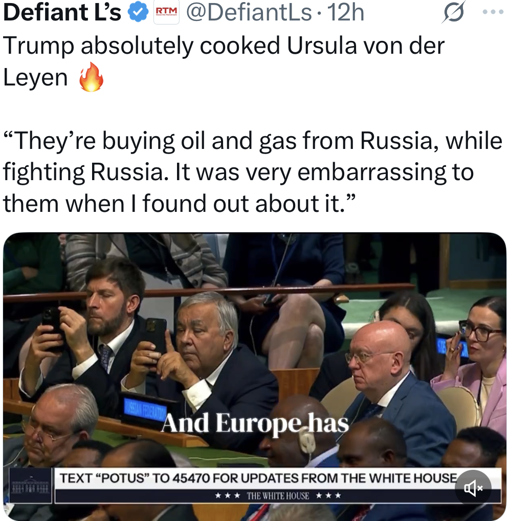
Task: Click 'THE WHITE HOUSE' starred label
Action: (x=278, y=496)
